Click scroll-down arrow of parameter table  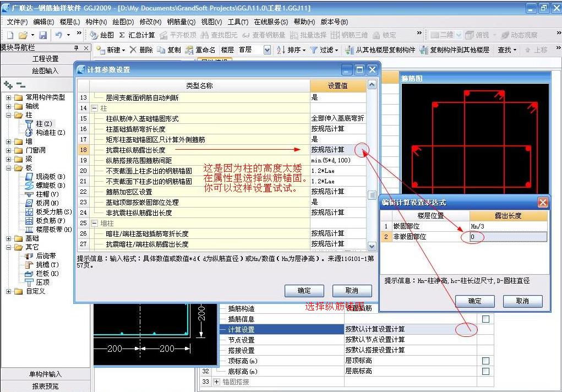372,247
